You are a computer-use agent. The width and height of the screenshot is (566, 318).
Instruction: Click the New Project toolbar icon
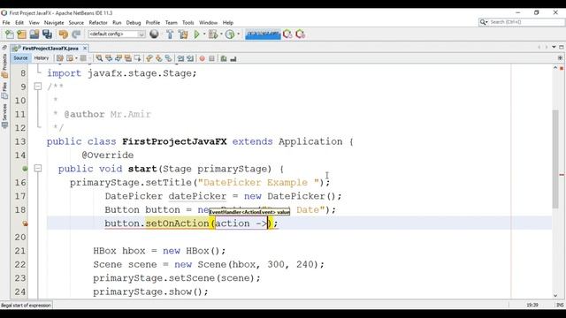click(21, 34)
